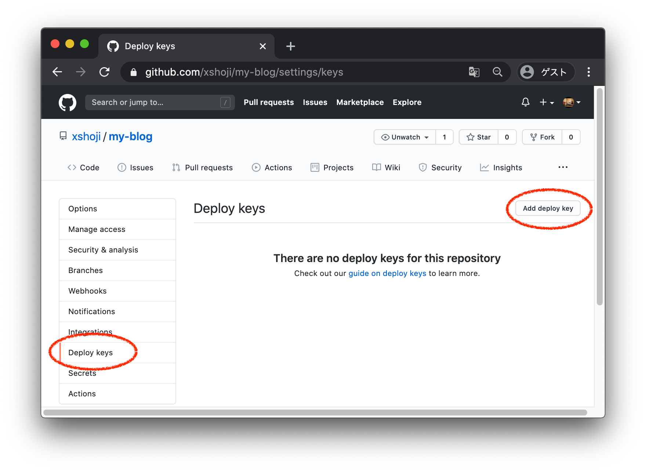Select Webhooks in settings sidebar
This screenshot has height=472, width=646.
pyautogui.click(x=87, y=291)
